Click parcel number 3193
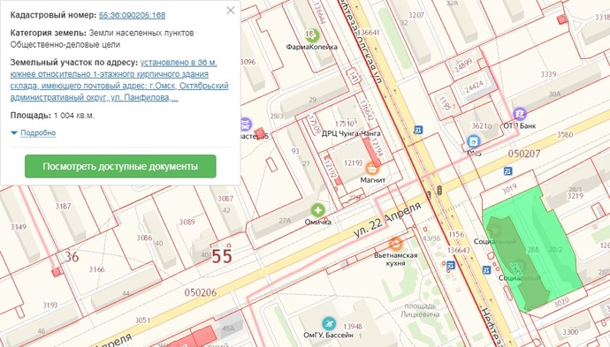Screen dimensions: 610x347 point(50,305)
